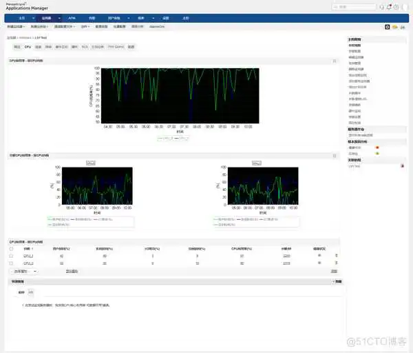Image resolution: width=413 pixels, height=353 pixels.
Task: Click the red status icon in the right sidebar
Action: click(377, 148)
